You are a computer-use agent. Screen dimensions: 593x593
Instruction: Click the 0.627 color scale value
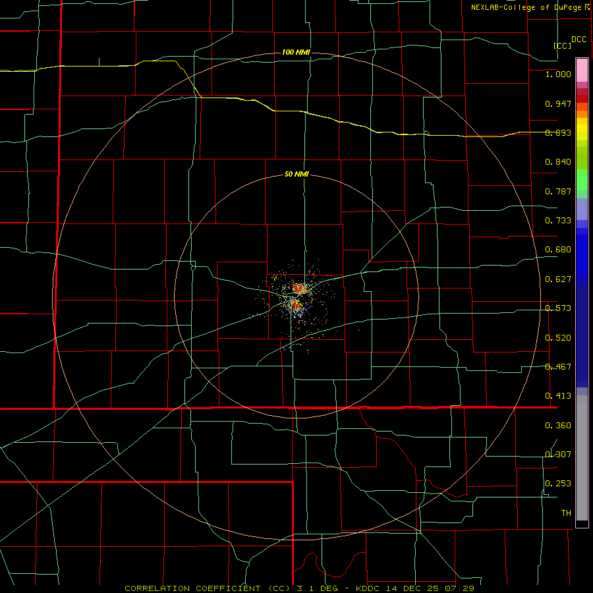[558, 279]
